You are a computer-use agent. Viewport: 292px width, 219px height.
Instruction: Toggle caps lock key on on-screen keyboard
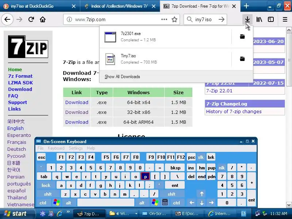pyautogui.click(x=46, y=185)
